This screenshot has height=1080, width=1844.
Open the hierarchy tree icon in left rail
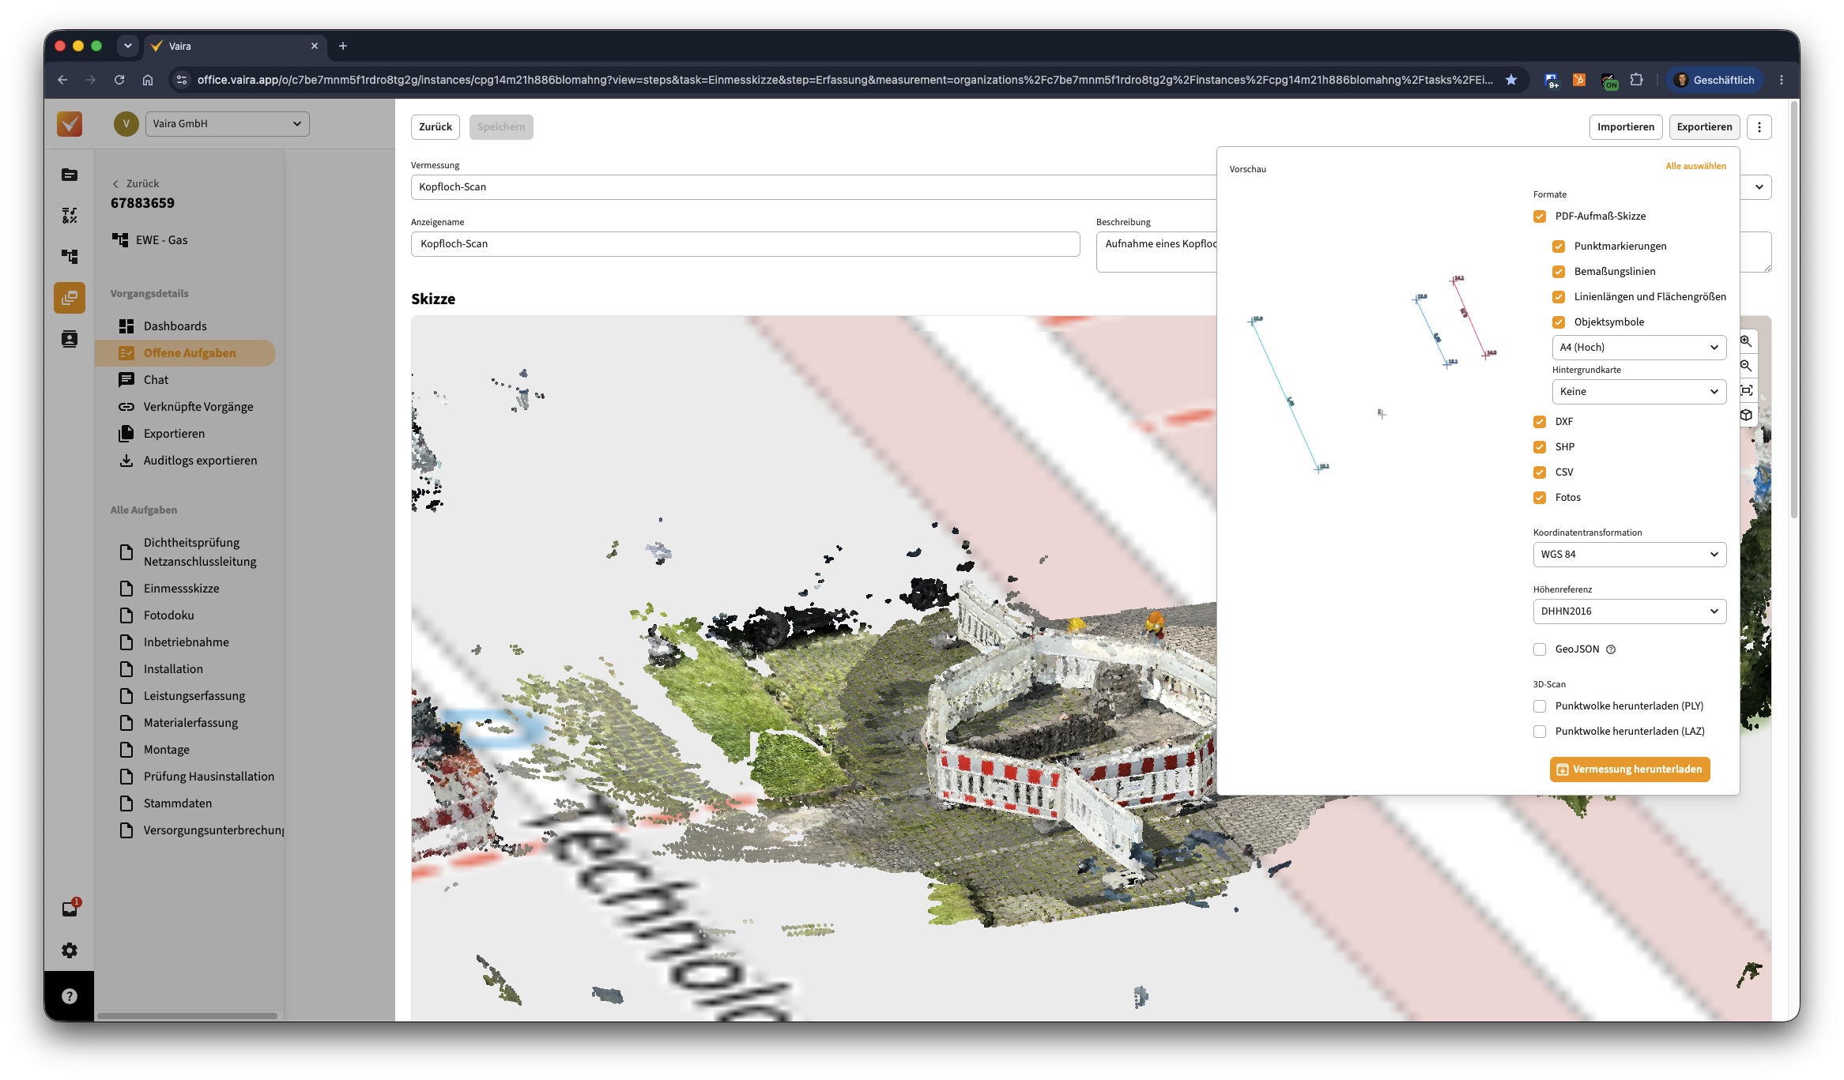[x=70, y=257]
